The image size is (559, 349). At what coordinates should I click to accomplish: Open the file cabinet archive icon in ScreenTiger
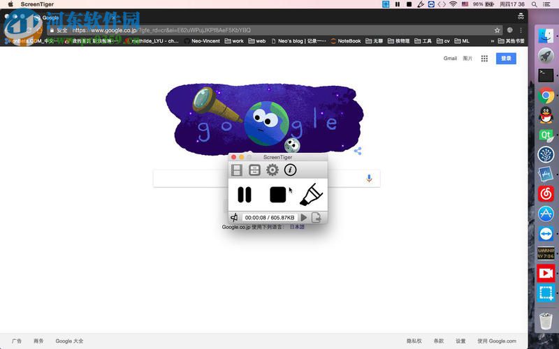coord(254,170)
